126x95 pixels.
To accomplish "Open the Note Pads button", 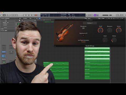I will 119,15.
